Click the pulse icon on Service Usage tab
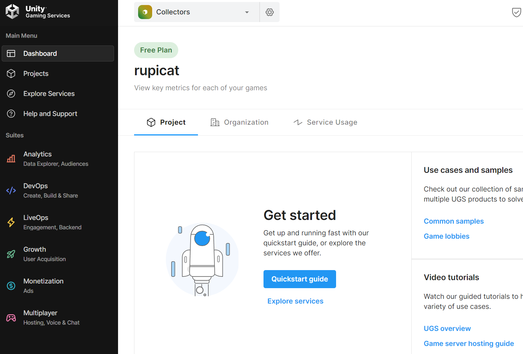The height and width of the screenshot is (354, 523). tap(298, 122)
